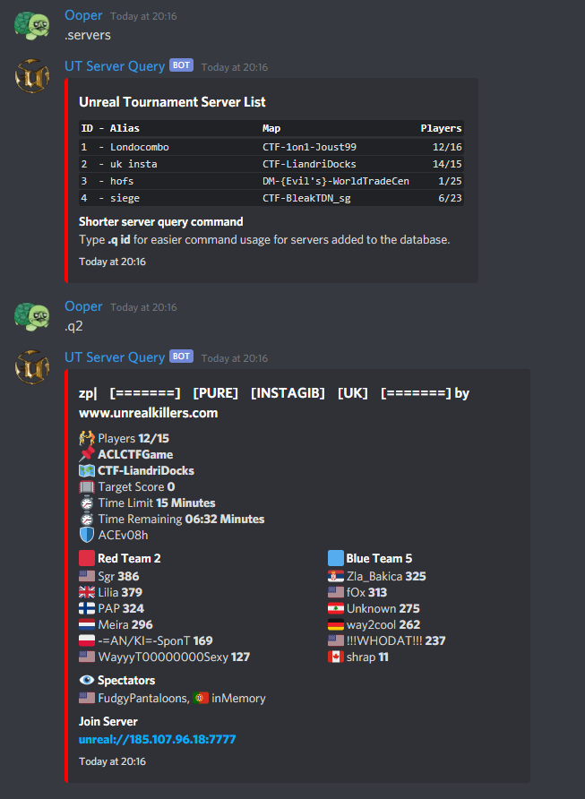Click the Players emoji icon near 12/15
Screen dimensions: 585x799
point(87,438)
